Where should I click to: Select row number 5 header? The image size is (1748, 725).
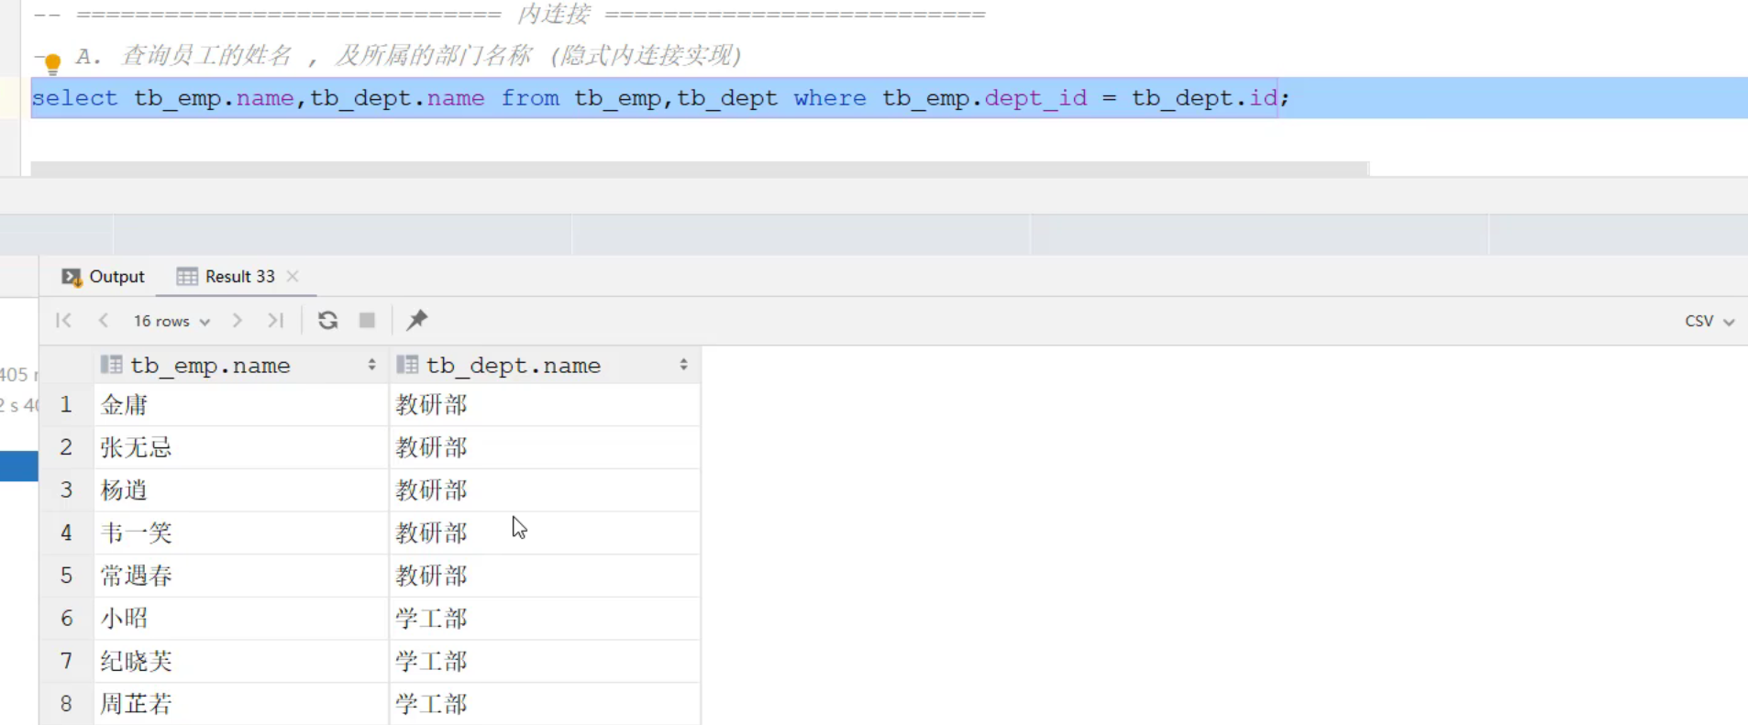click(x=66, y=576)
